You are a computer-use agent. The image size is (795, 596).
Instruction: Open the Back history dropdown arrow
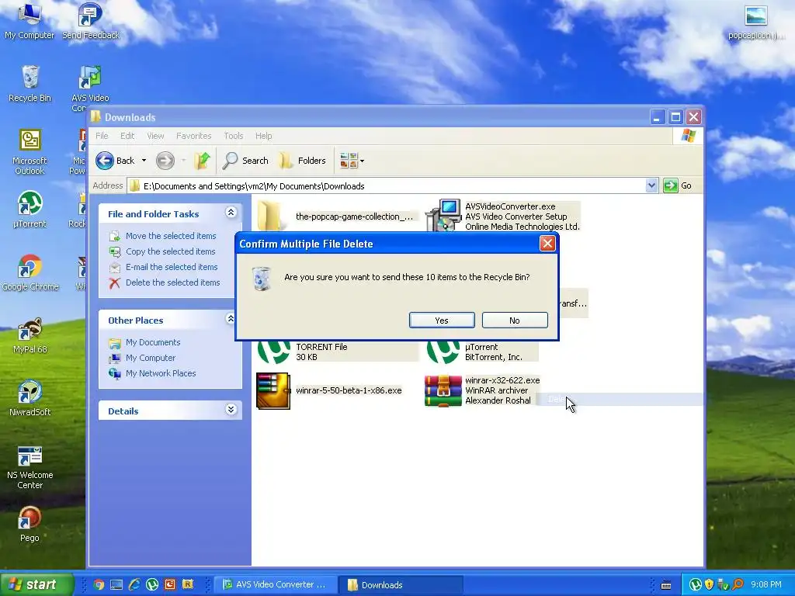coord(144,161)
